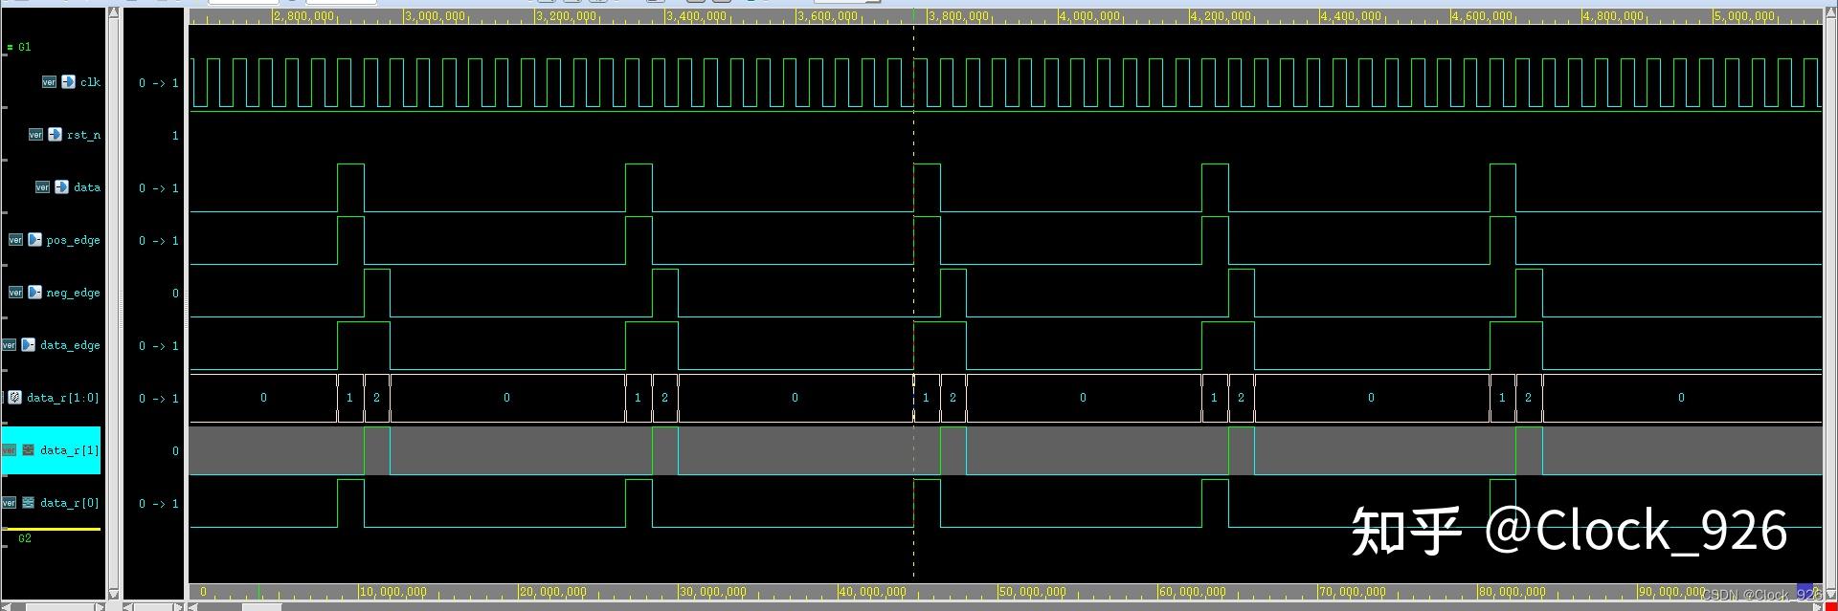Click the 3,800,000 mark on top ruler
The height and width of the screenshot is (611, 1838).
959,16
